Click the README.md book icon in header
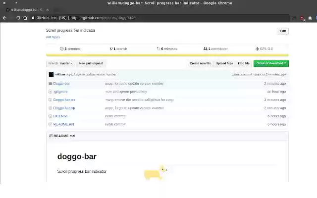The image size is (317, 198). click(x=51, y=136)
